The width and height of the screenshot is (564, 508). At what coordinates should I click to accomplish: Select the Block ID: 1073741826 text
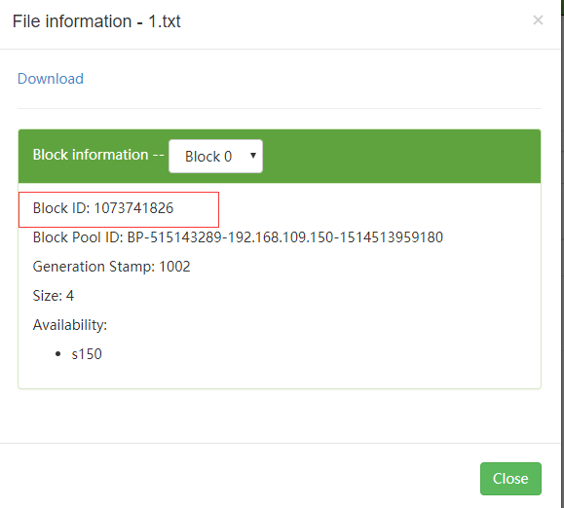point(103,208)
